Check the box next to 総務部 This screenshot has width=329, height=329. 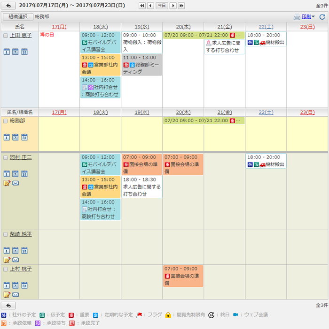point(6,121)
